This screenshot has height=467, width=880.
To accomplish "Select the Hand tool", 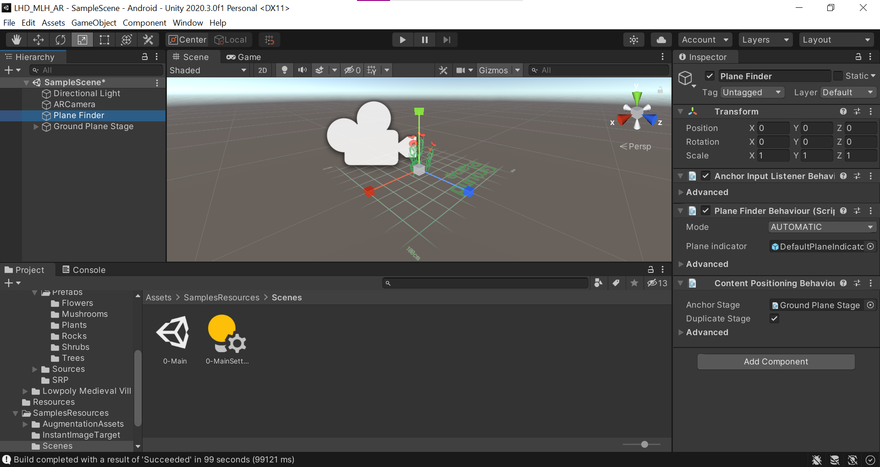I will tap(16, 40).
